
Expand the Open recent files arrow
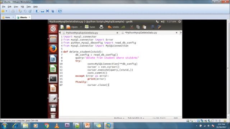coord(81,27)
